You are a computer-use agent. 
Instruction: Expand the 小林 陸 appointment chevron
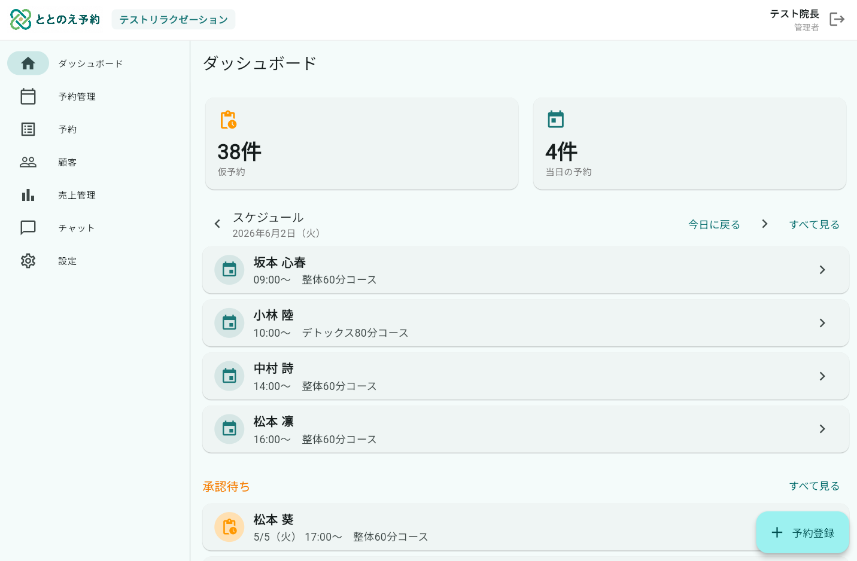pyautogui.click(x=822, y=323)
